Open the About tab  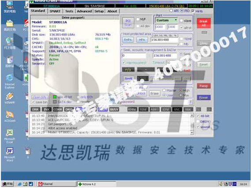click(x=112, y=11)
